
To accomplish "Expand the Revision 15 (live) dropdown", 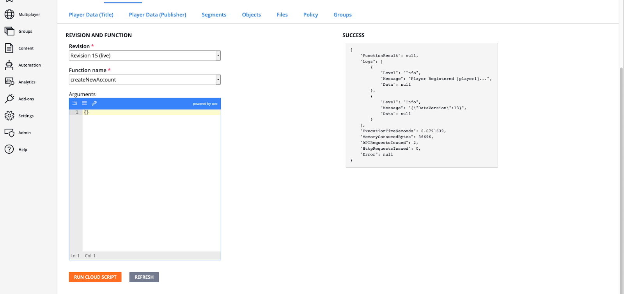I will [145, 56].
